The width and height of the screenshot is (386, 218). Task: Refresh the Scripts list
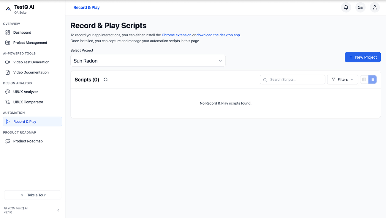tap(105, 79)
